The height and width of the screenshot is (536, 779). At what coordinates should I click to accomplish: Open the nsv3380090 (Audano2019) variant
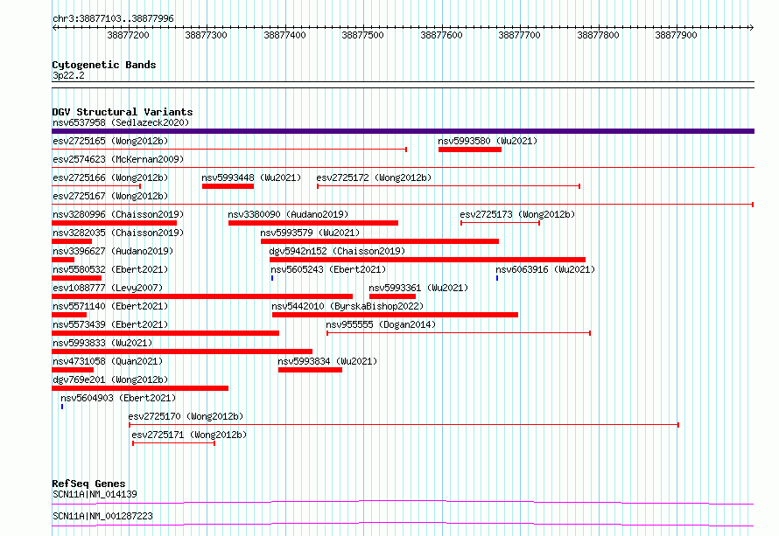(x=288, y=214)
